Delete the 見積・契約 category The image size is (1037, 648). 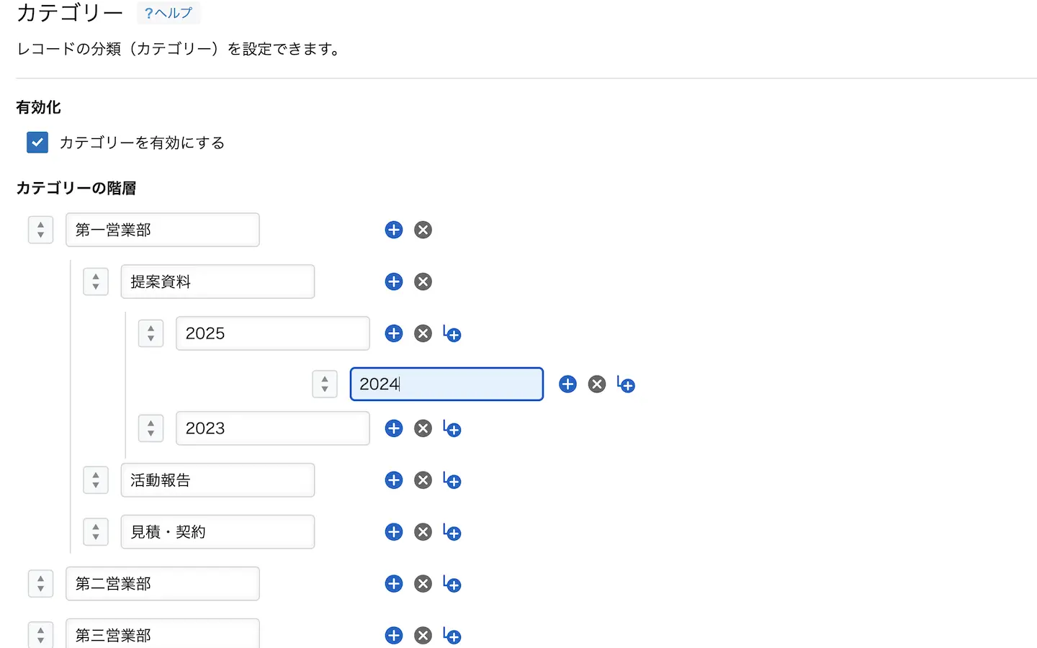click(423, 532)
